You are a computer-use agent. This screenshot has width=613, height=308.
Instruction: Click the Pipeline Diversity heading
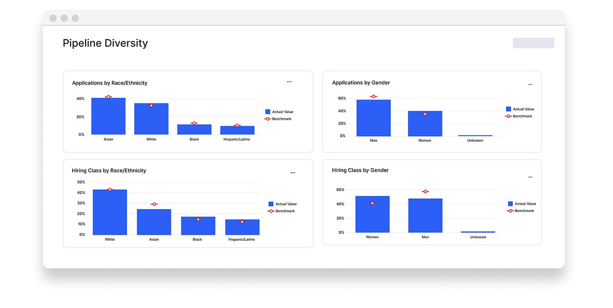pos(105,43)
